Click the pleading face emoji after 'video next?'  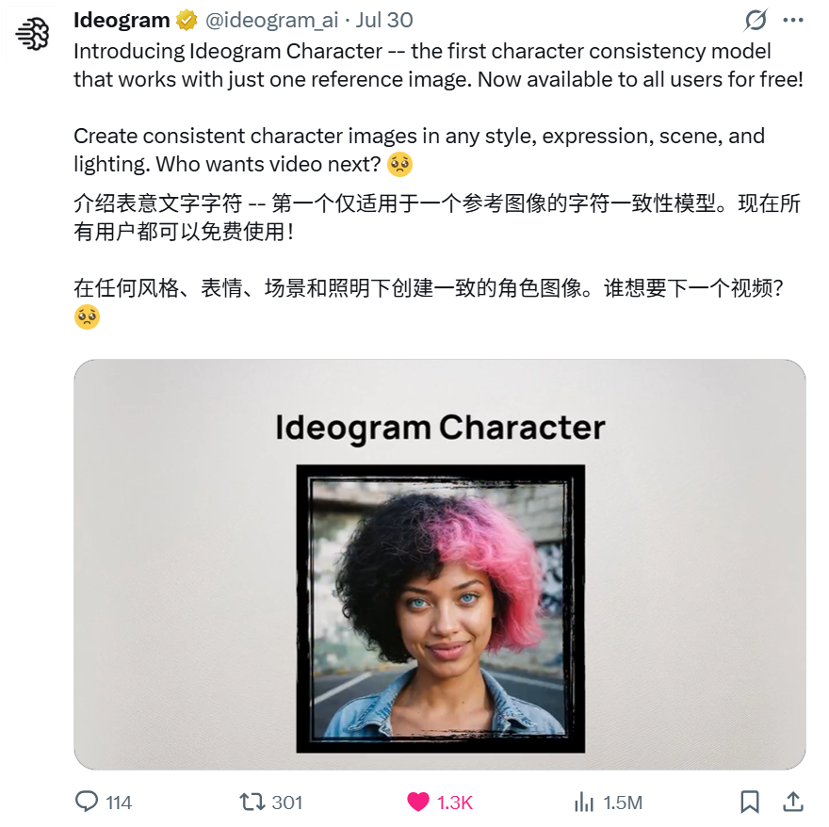(x=399, y=164)
